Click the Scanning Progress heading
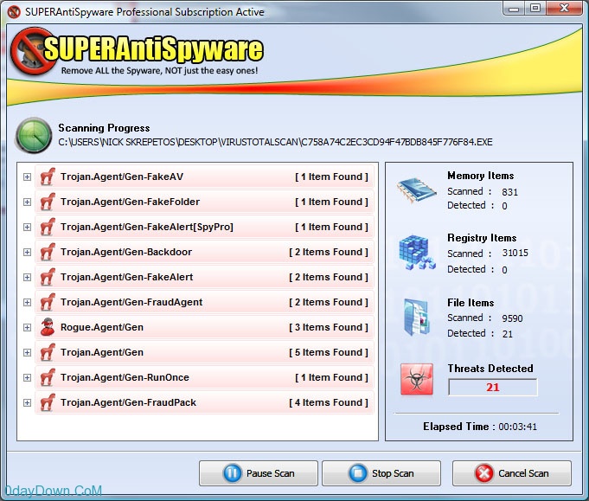The height and width of the screenshot is (501, 589). [x=104, y=128]
